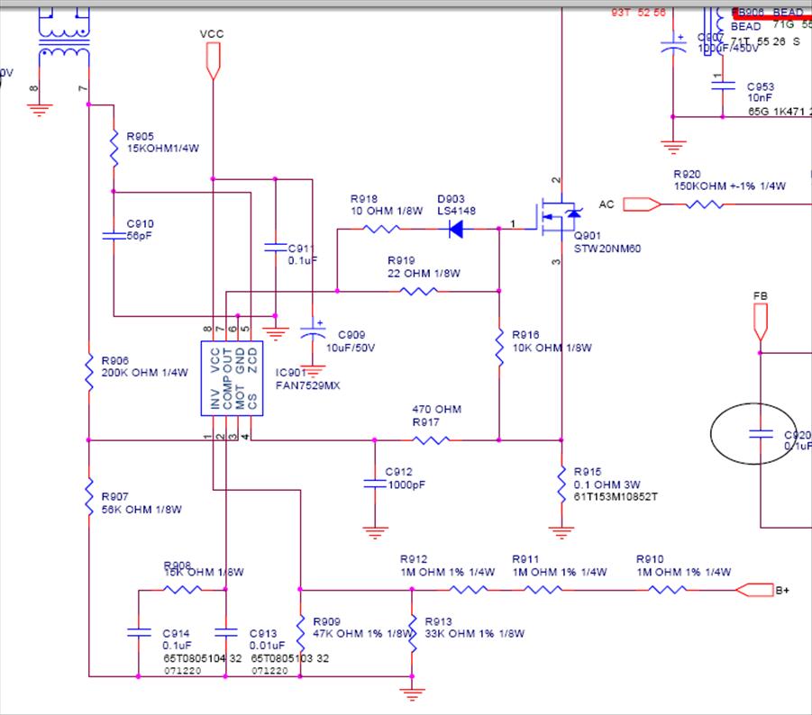812x715 pixels.
Task: Click the AC port symbol
Action: point(642,204)
